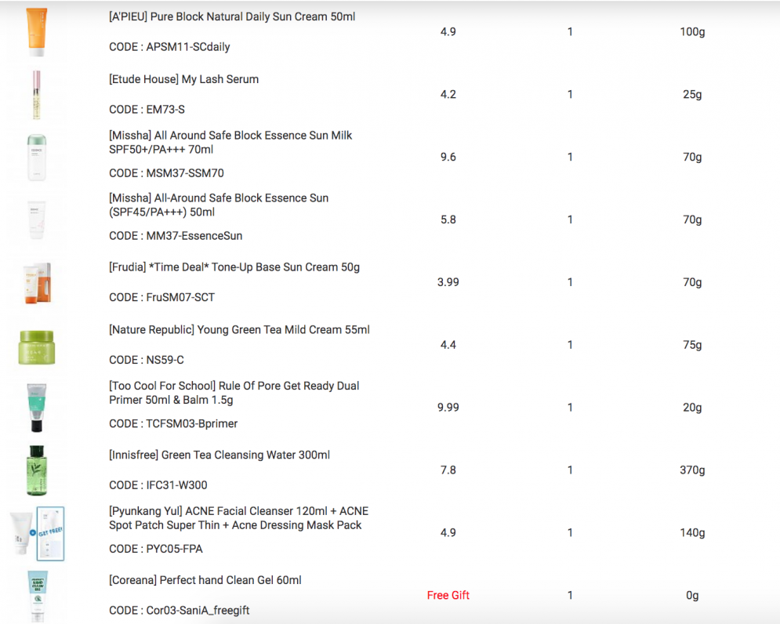
Task: Select the quantity 1 in the Innisfree row
Action: [x=570, y=470]
